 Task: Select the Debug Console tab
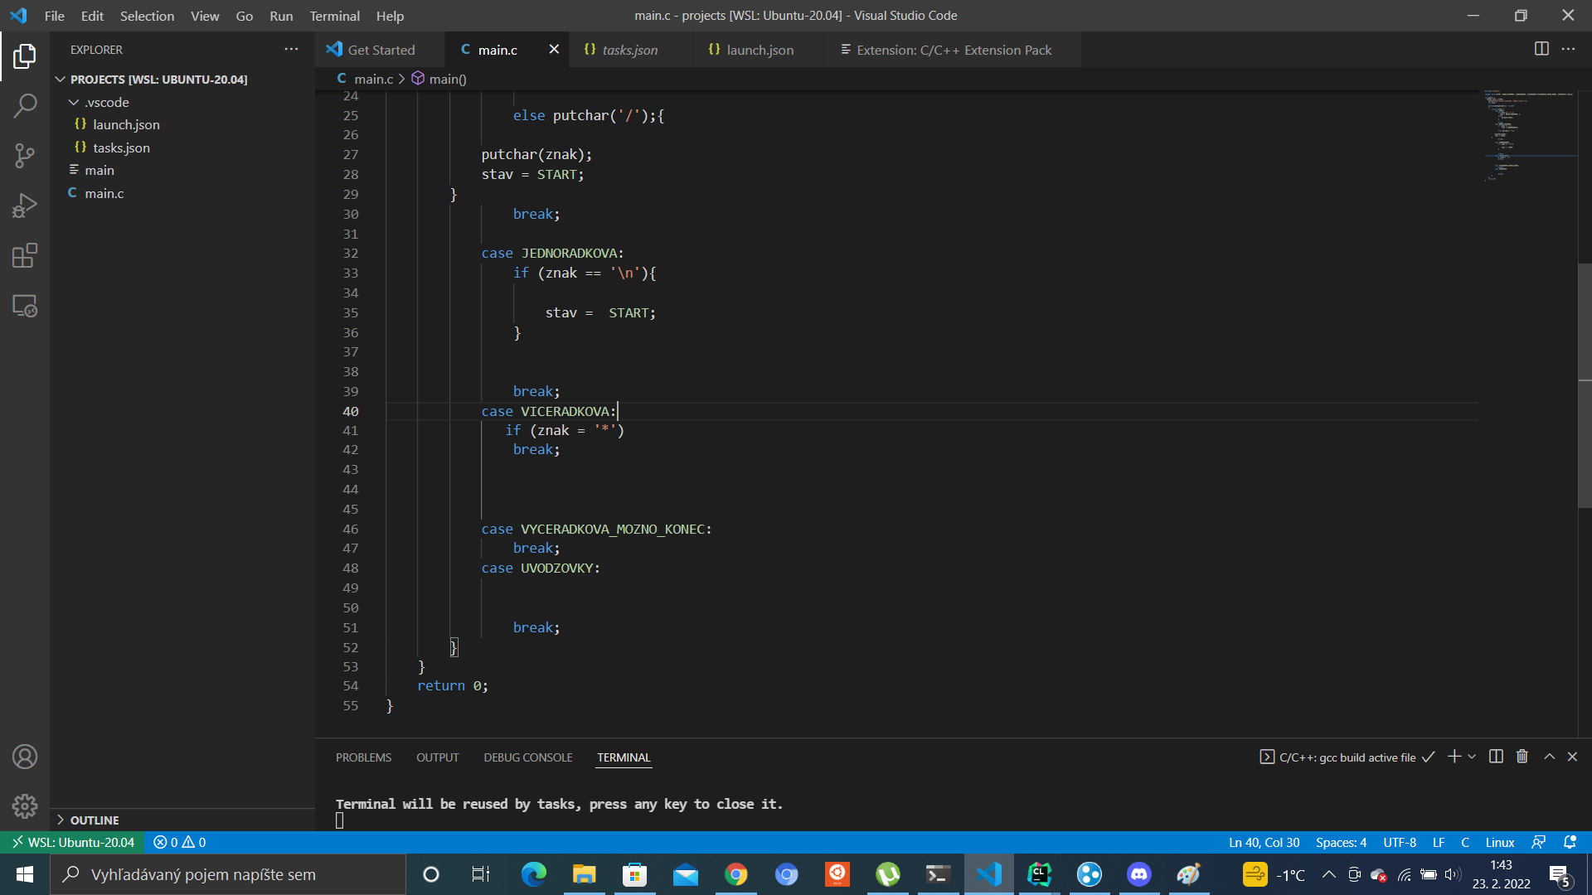click(x=528, y=757)
